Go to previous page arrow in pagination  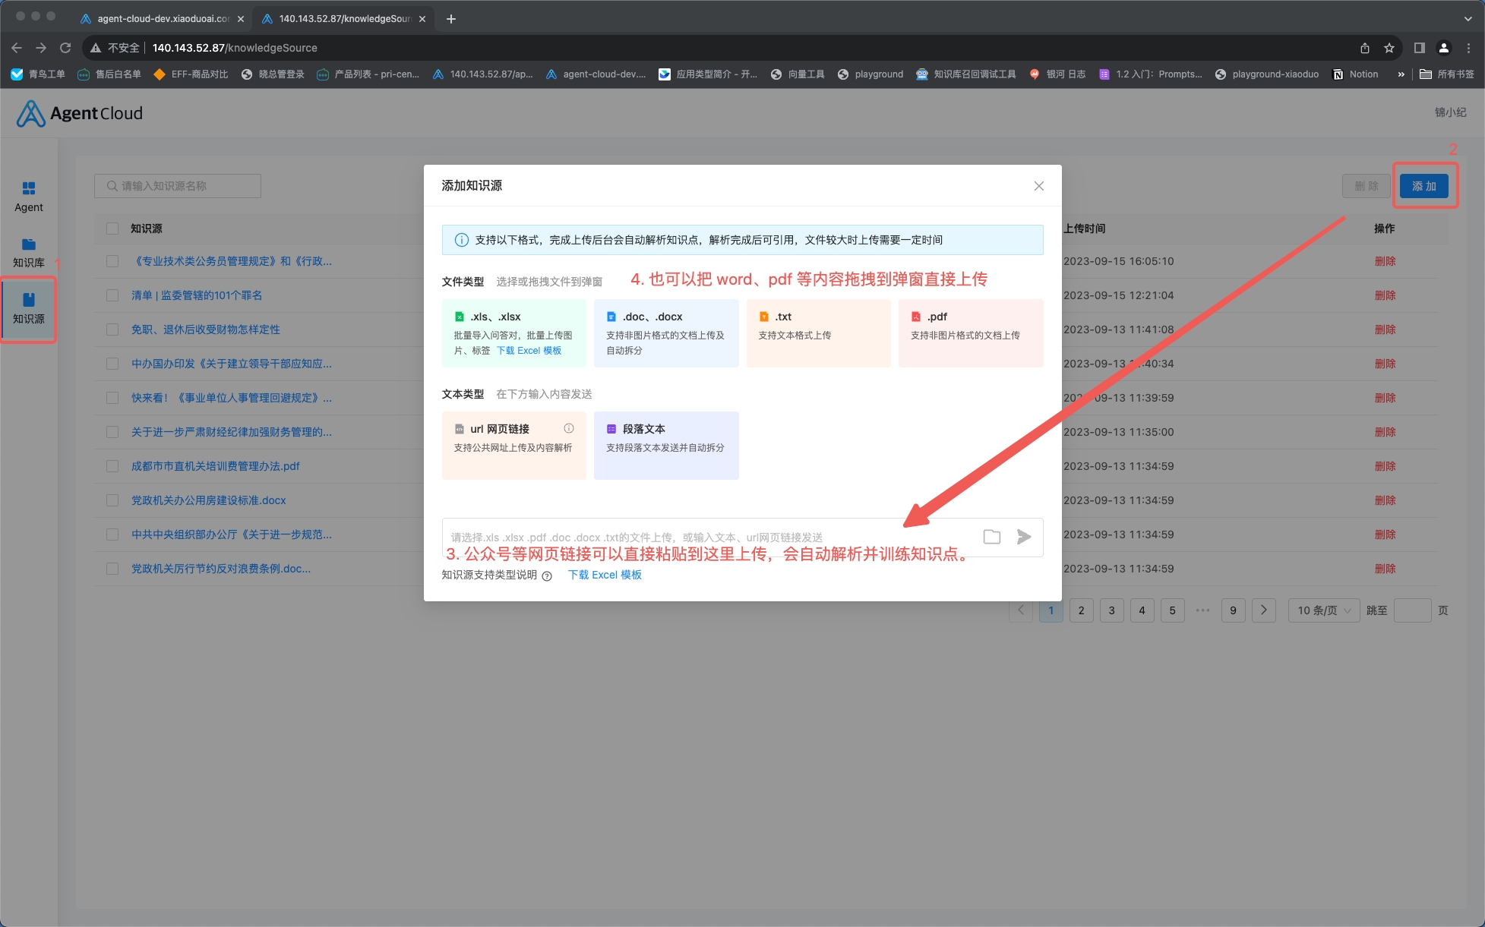1020,610
